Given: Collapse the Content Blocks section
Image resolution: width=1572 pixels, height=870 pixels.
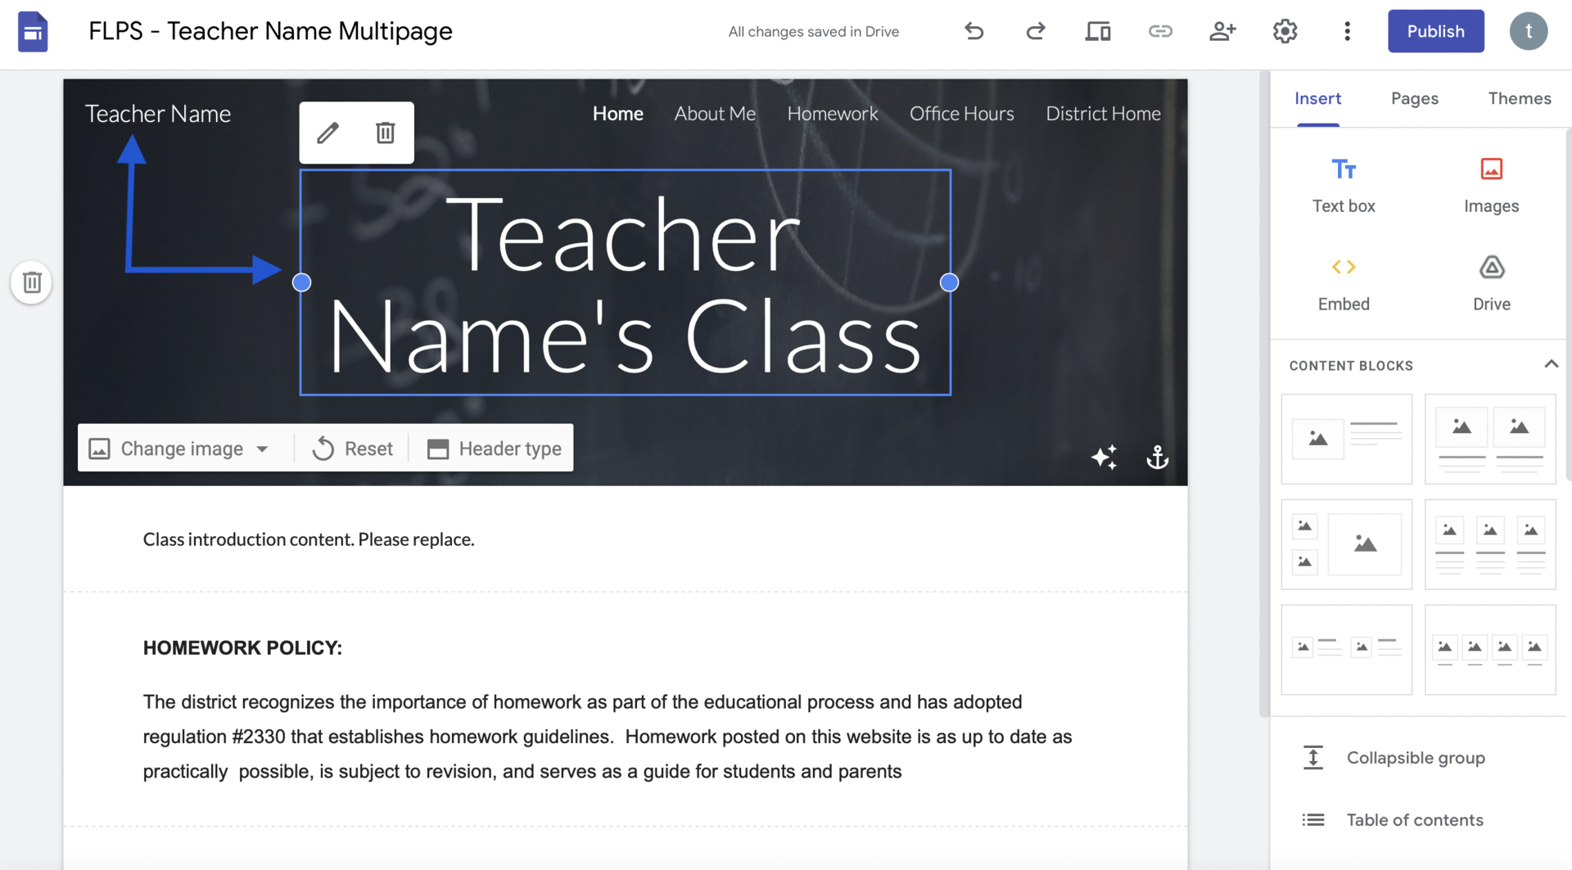Looking at the screenshot, I should (x=1551, y=365).
